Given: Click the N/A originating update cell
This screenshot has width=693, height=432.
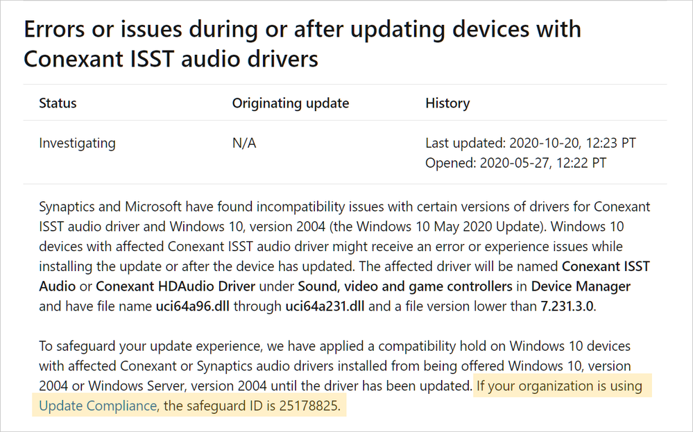Looking at the screenshot, I should [x=244, y=144].
